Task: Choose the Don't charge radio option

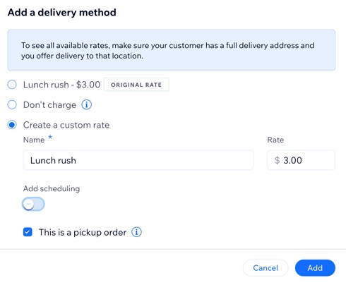Action: click(12, 104)
